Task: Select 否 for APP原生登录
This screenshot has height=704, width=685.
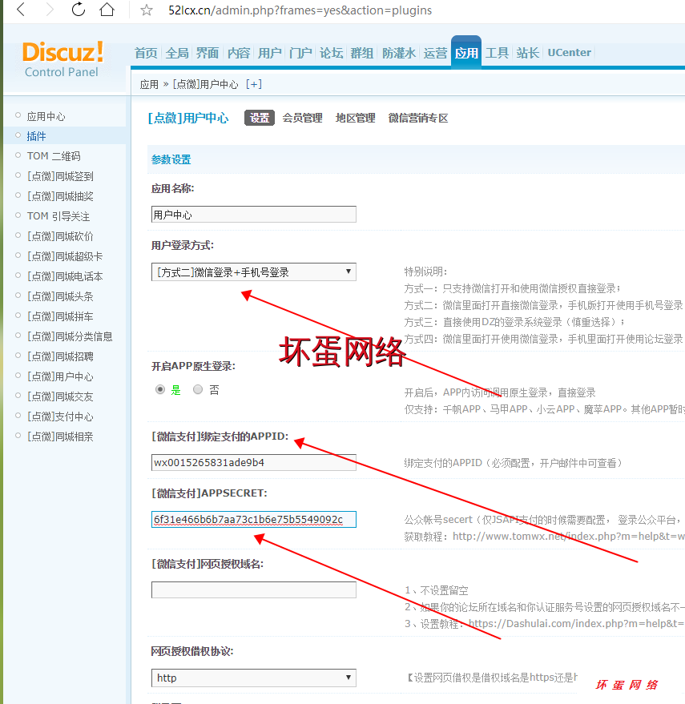Action: [x=198, y=390]
